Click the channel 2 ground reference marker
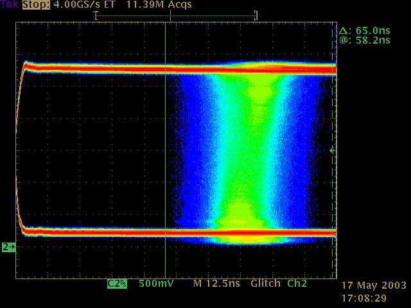The height and width of the screenshot is (308, 411). click(x=8, y=247)
